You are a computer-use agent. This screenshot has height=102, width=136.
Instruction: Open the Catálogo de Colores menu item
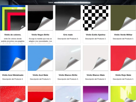[66, 3]
